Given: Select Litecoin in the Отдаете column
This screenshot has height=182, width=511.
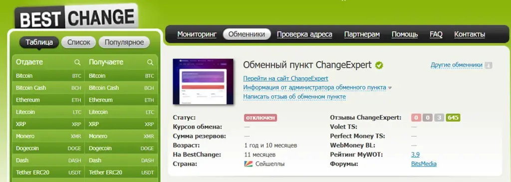Looking at the screenshot, I should click(48, 112).
